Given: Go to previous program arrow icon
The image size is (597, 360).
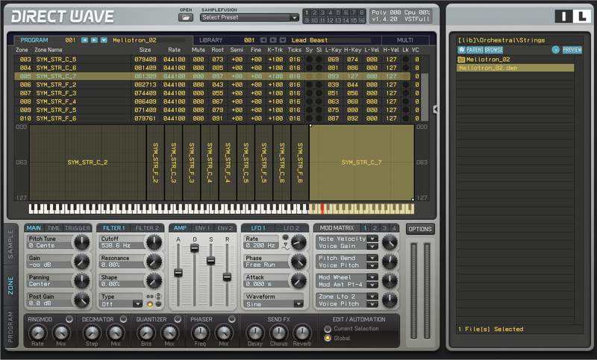Looking at the screenshot, I should (84, 40).
